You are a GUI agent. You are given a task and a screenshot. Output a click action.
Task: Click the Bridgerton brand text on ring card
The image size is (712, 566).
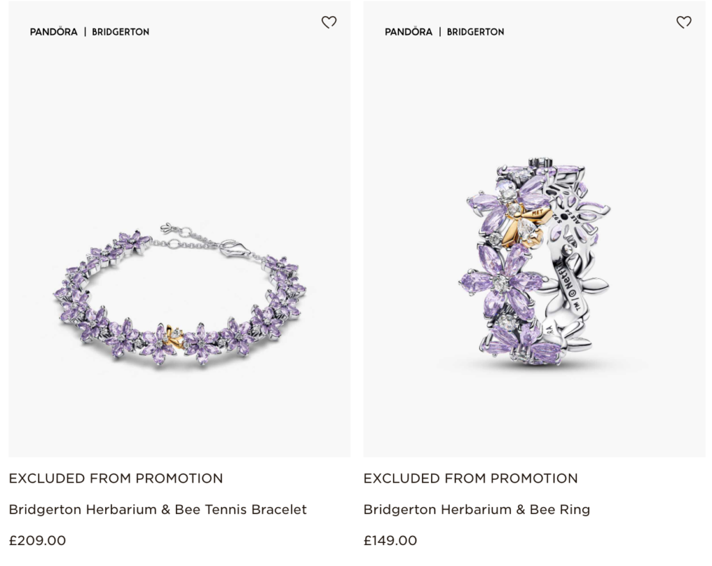point(475,32)
